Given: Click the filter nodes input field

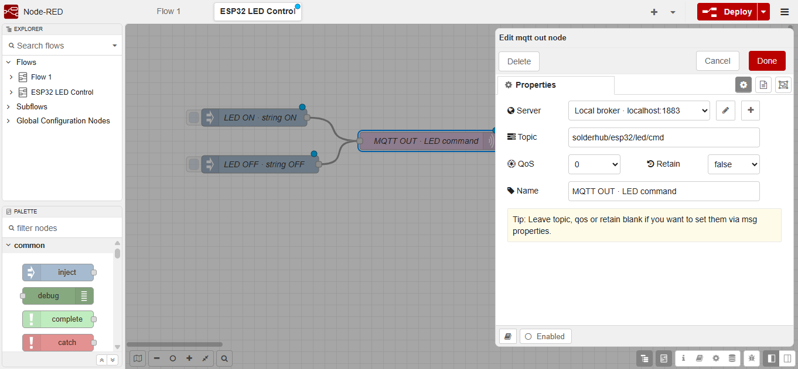Looking at the screenshot, I should click(62, 228).
